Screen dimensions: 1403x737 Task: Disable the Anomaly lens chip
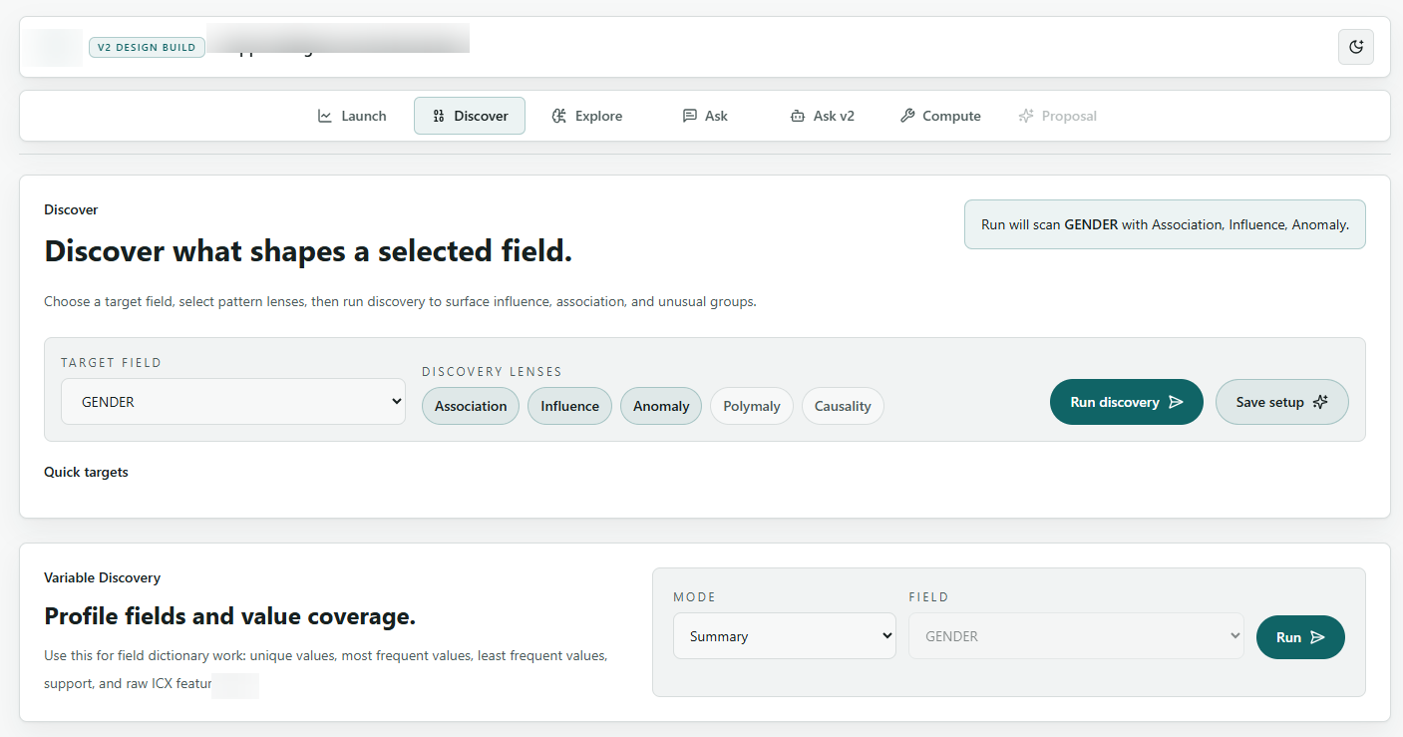661,406
